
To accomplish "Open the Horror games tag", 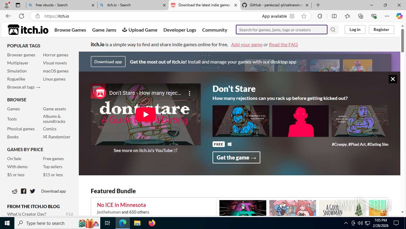I will click(56, 55).
